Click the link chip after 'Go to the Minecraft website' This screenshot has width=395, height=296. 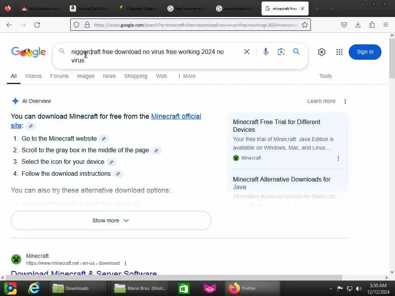click(104, 139)
